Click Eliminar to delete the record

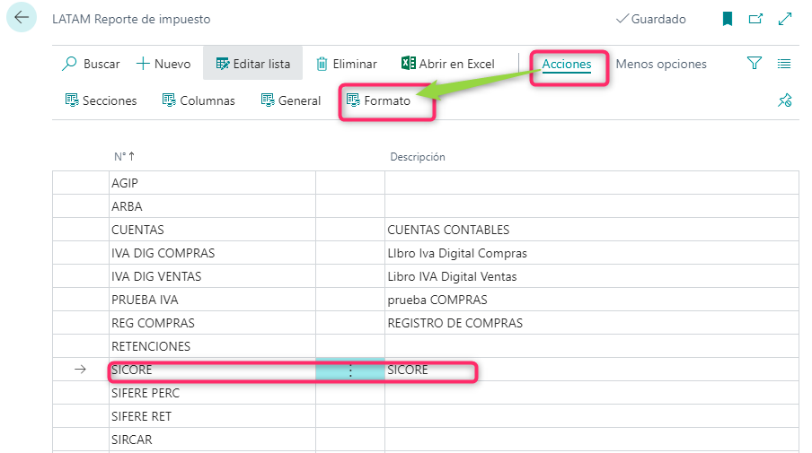point(347,64)
